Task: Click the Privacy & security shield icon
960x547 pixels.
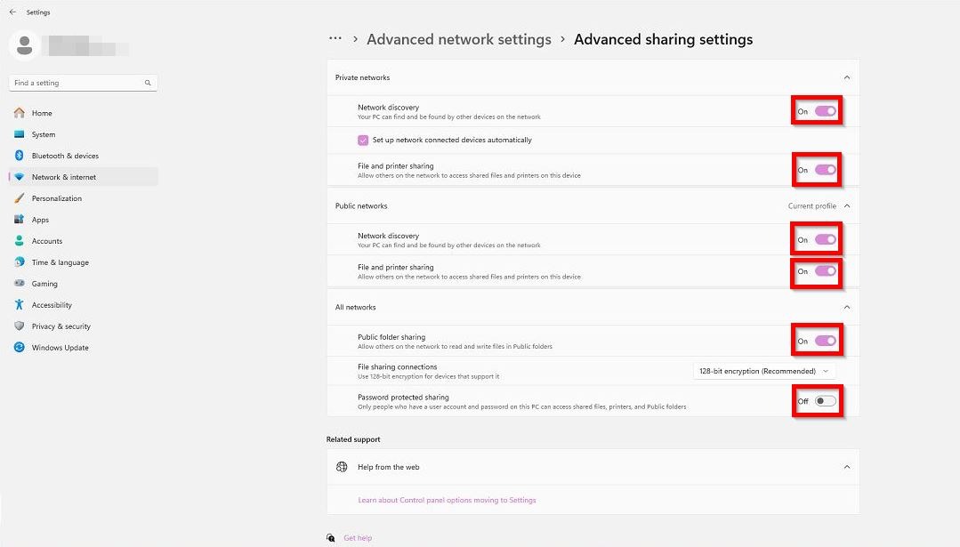Action: click(20, 326)
